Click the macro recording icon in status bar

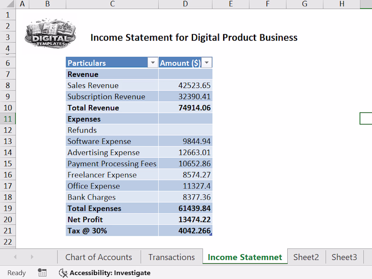pos(42,273)
